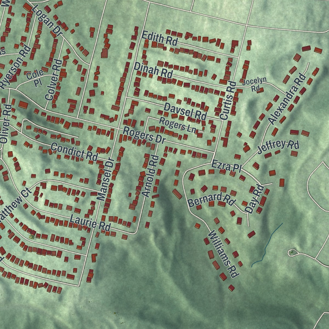Image resolution: width=329 pixels, height=329 pixels.
Task: Click the Oliver Rd label
Action: tap(5, 124)
